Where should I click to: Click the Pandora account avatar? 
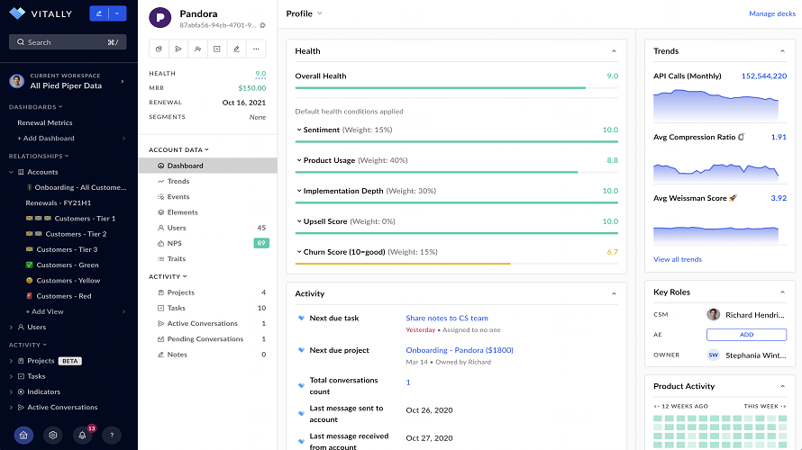160,18
